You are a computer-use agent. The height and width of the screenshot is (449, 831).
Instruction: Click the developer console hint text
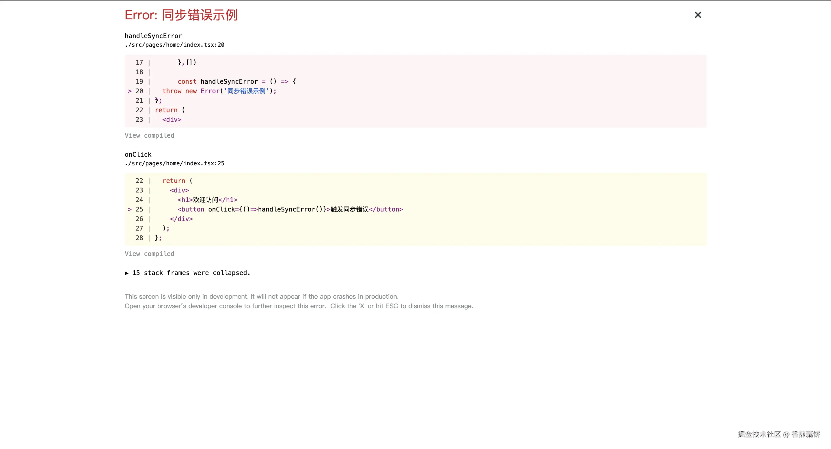point(298,306)
